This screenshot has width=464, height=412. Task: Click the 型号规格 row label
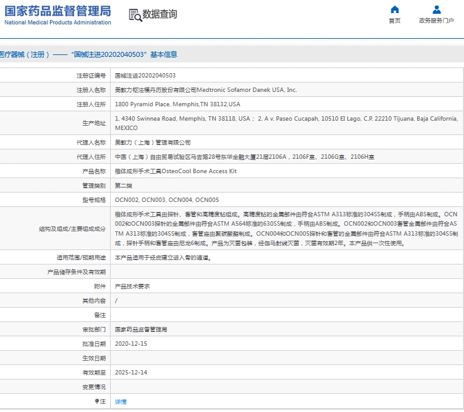click(94, 200)
